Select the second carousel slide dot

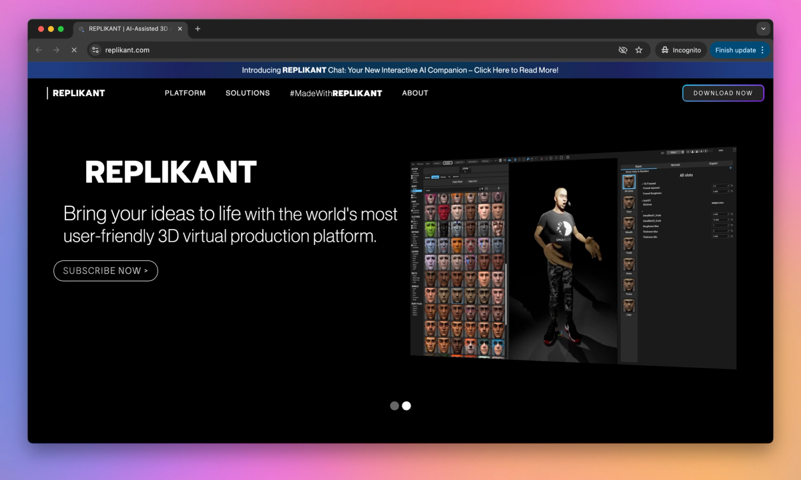(x=407, y=405)
